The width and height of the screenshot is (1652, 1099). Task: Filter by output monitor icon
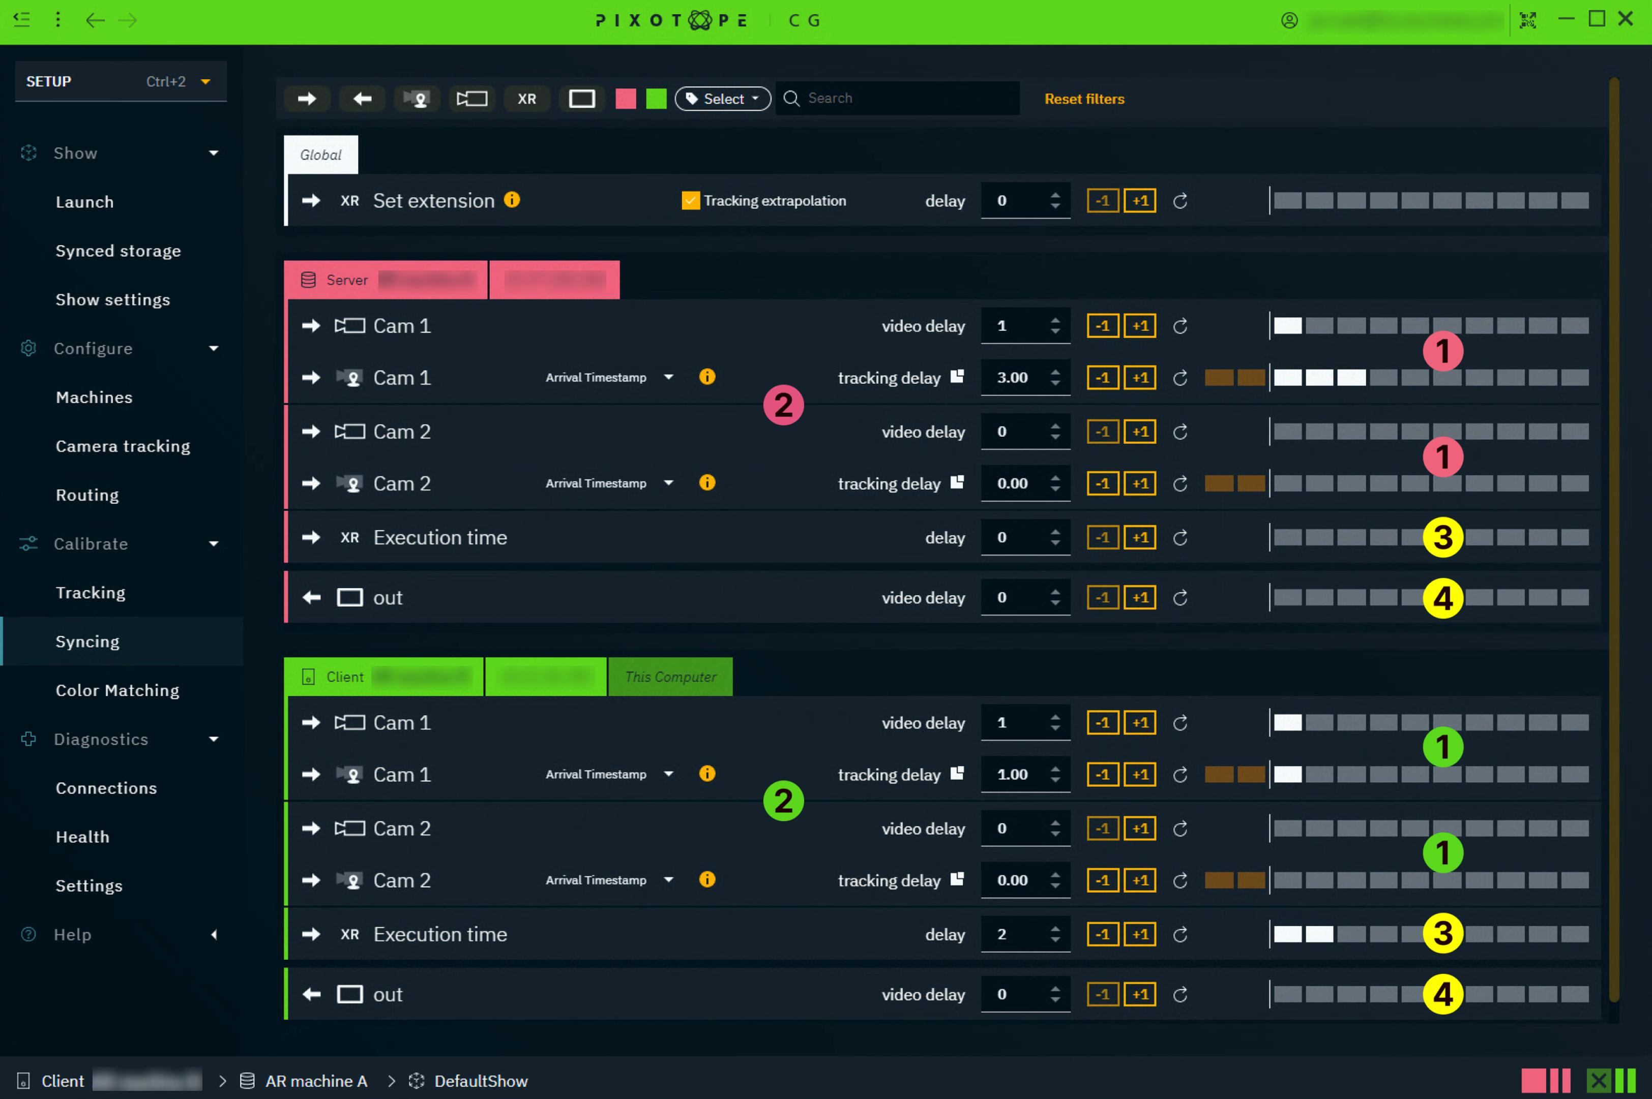(x=581, y=99)
